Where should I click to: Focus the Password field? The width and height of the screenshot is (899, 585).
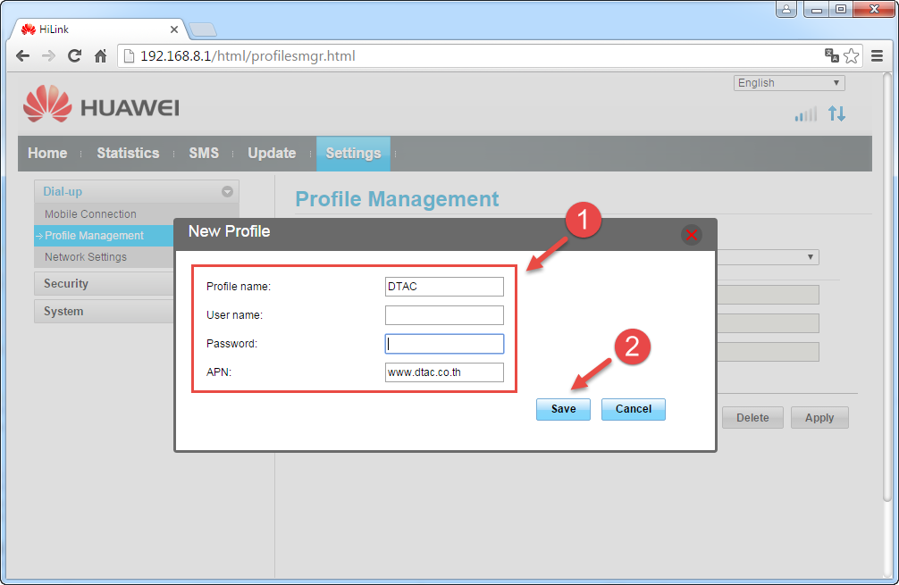[x=444, y=344]
